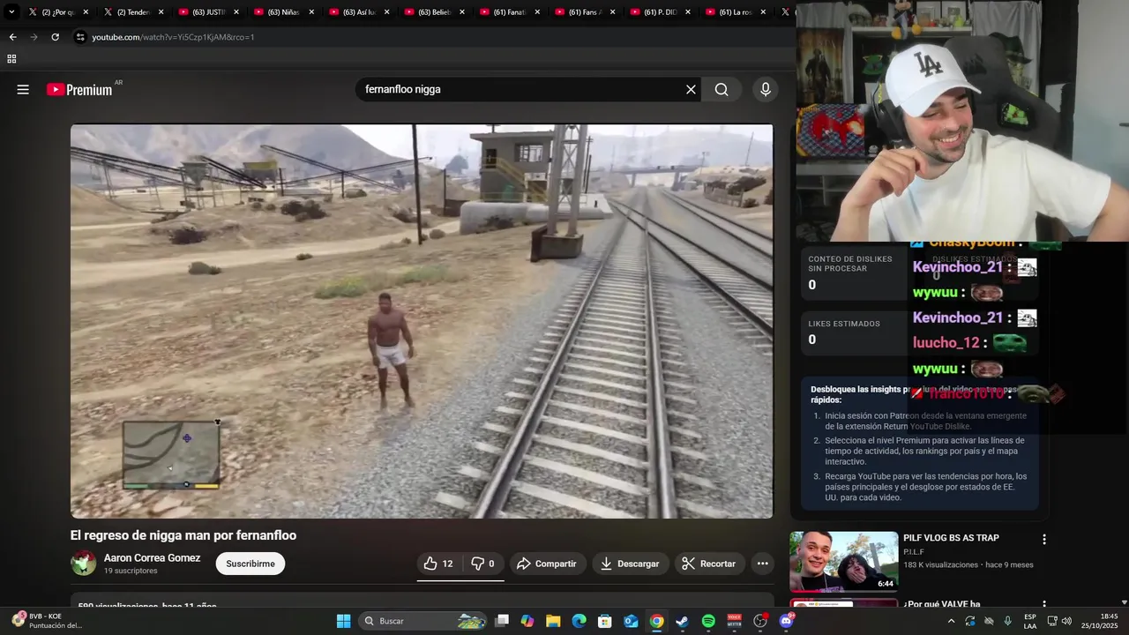Go back using browser back arrow

click(x=12, y=37)
